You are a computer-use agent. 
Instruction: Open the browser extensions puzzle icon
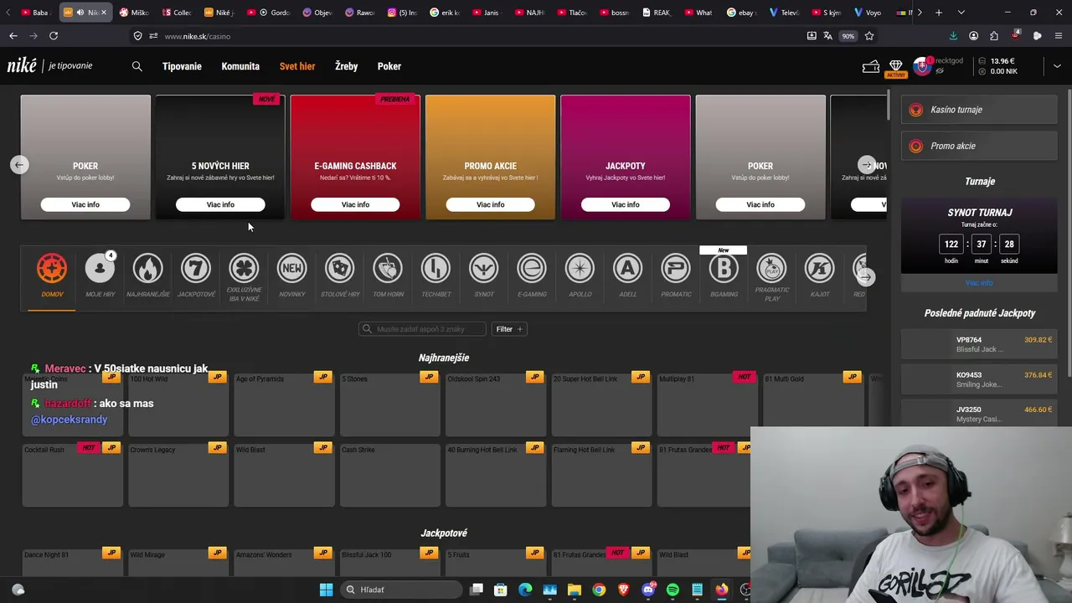point(994,36)
